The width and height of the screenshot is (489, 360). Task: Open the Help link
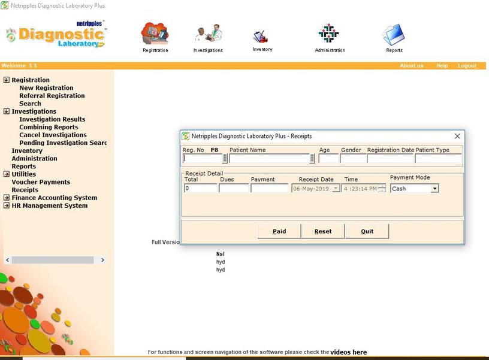coord(442,66)
